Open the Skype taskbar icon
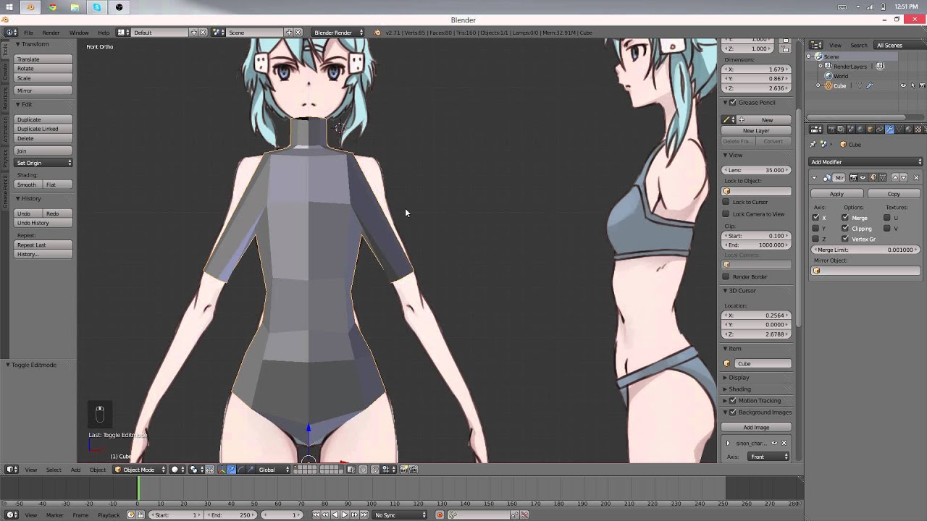This screenshot has height=521, width=927. tap(97, 7)
